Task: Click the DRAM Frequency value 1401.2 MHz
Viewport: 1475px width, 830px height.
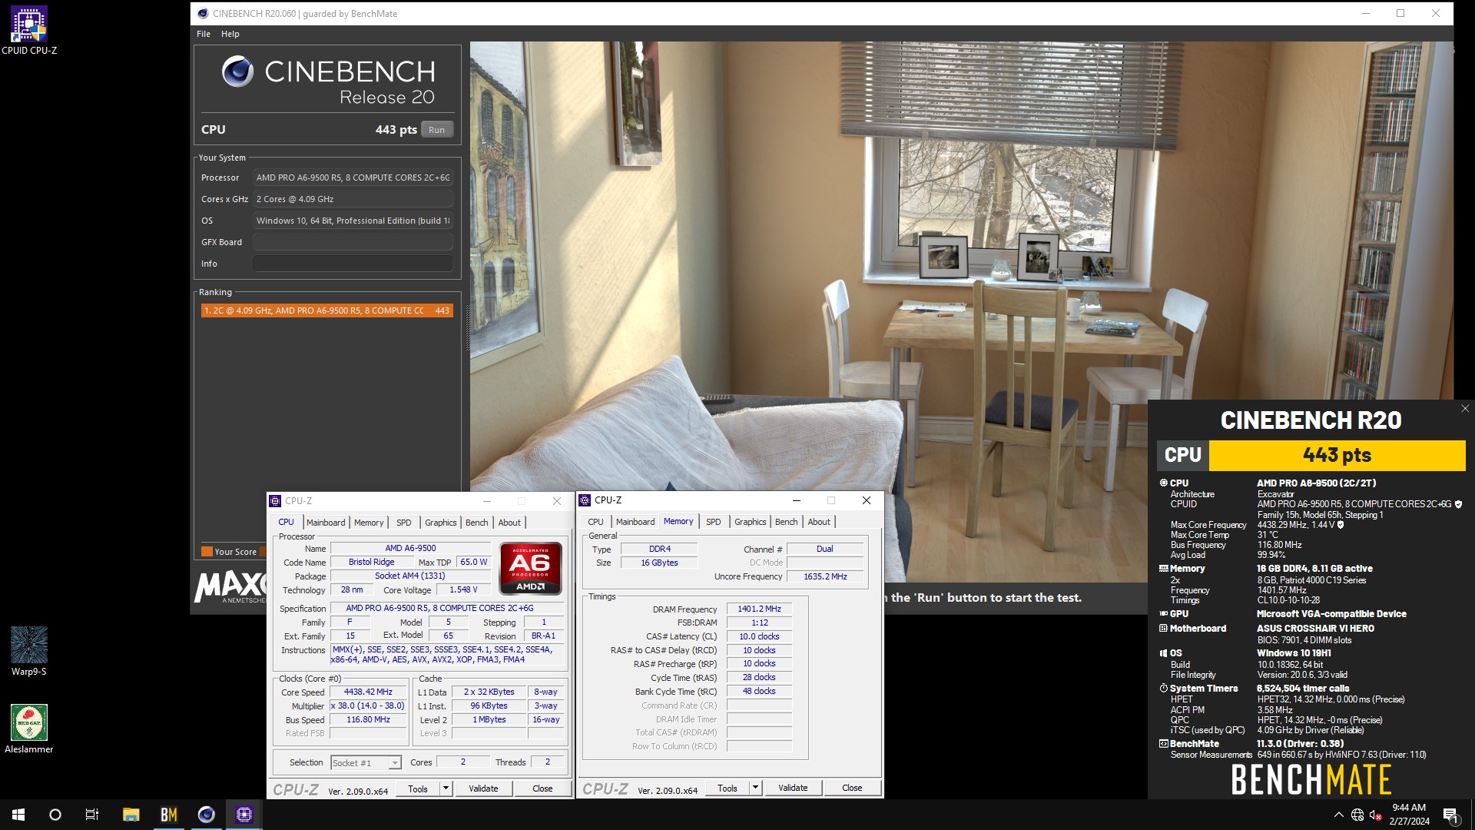Action: point(759,609)
